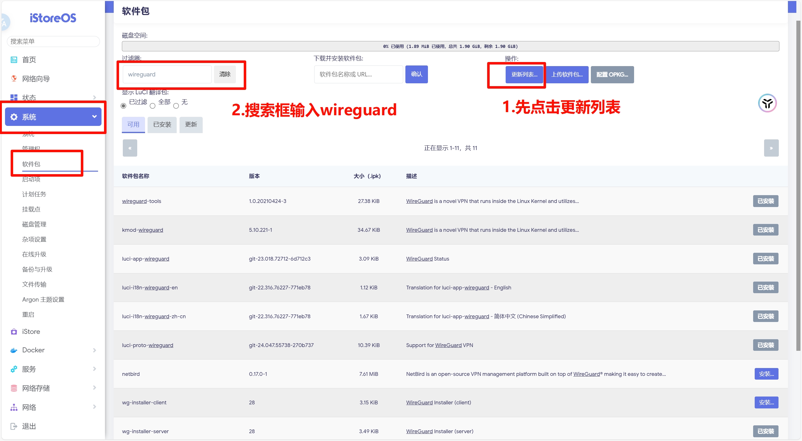Click the iStore shop bag icon

coord(14,331)
